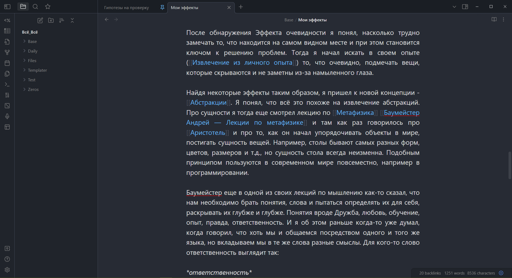
Task: Open the file explorer pane icon
Action: (23, 7)
